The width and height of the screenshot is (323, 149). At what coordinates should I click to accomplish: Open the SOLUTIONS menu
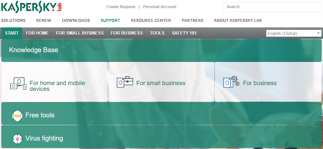click(x=13, y=20)
